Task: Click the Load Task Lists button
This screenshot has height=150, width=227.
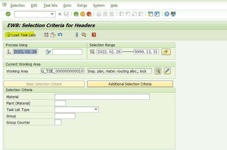Action: [x=21, y=35]
